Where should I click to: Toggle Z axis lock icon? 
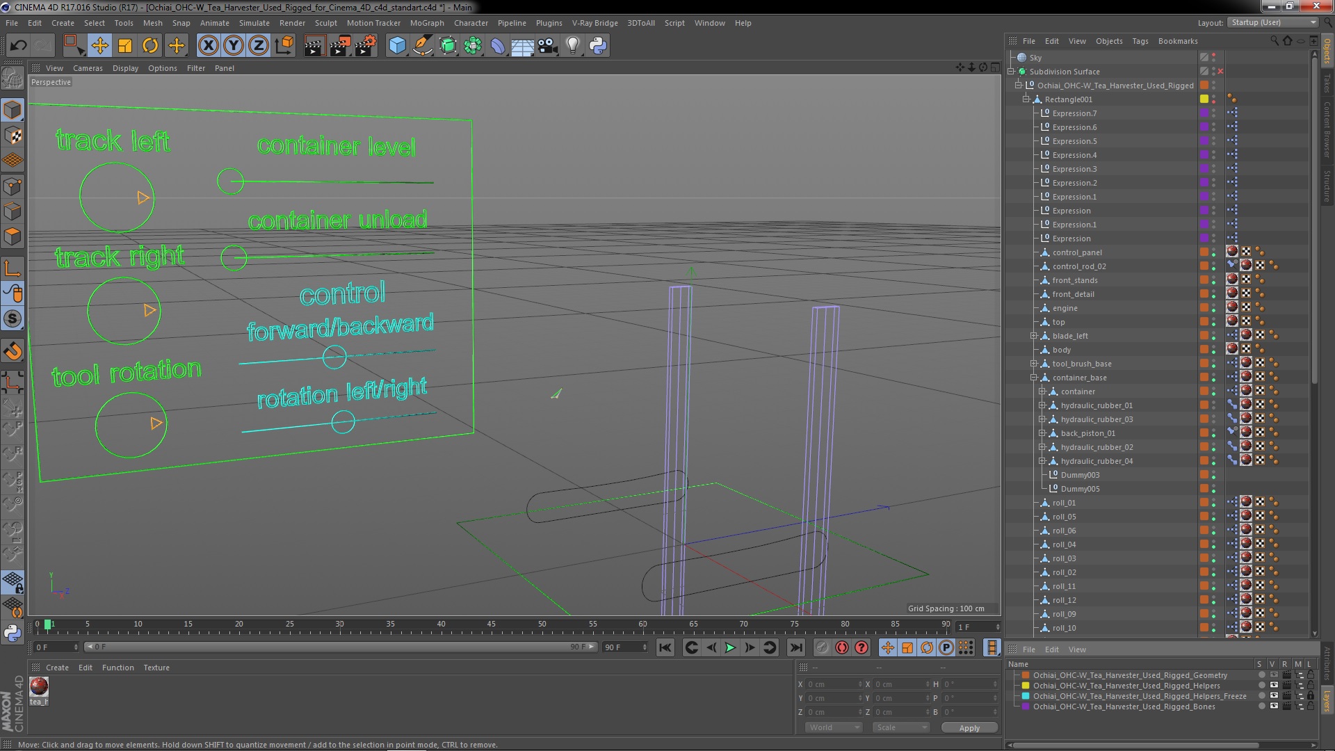[x=259, y=46]
